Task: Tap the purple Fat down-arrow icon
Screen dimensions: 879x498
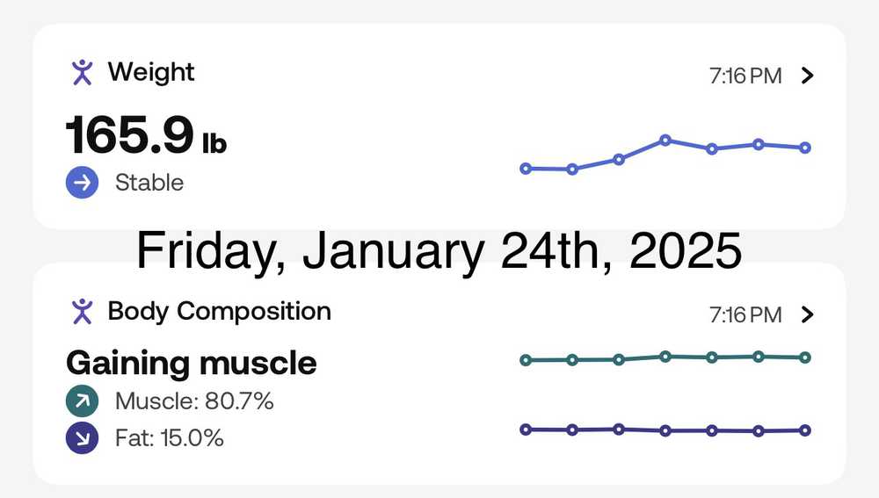Action: pyautogui.click(x=82, y=437)
